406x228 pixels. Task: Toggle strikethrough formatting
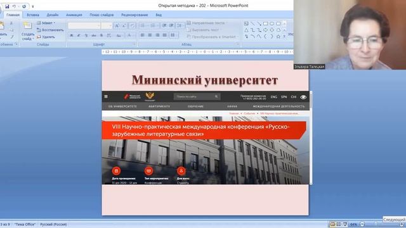click(x=94, y=35)
